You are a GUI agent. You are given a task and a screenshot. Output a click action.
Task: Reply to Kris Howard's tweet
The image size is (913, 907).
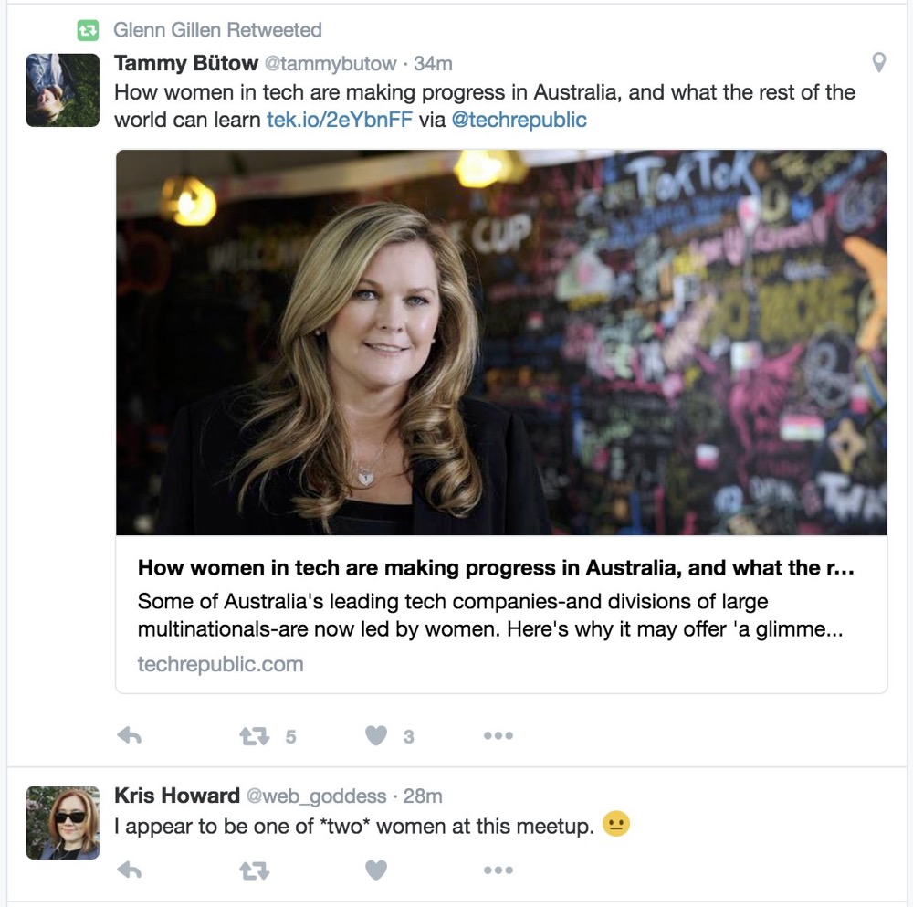(x=130, y=870)
